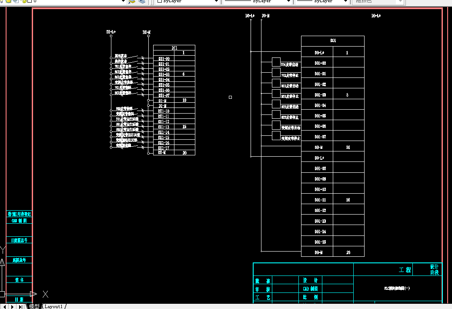
Task: Toggle the layer freeze sun icon
Action: pyautogui.click(x=9, y=1)
